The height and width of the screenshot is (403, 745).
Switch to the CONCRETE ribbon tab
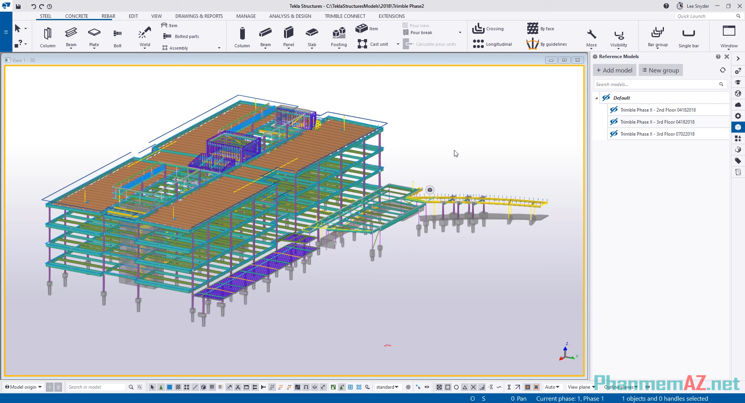(76, 16)
